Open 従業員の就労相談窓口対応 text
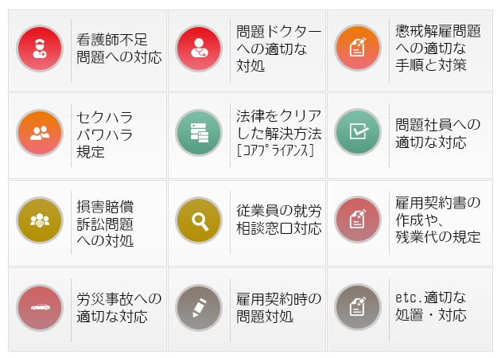501x358 pixels. 278,220
